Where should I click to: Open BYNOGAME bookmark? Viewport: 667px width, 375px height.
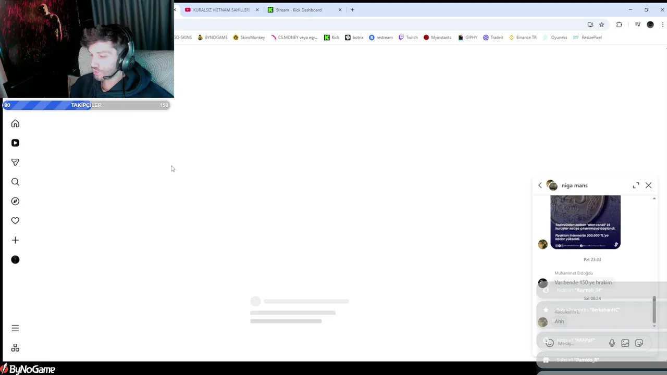click(213, 37)
